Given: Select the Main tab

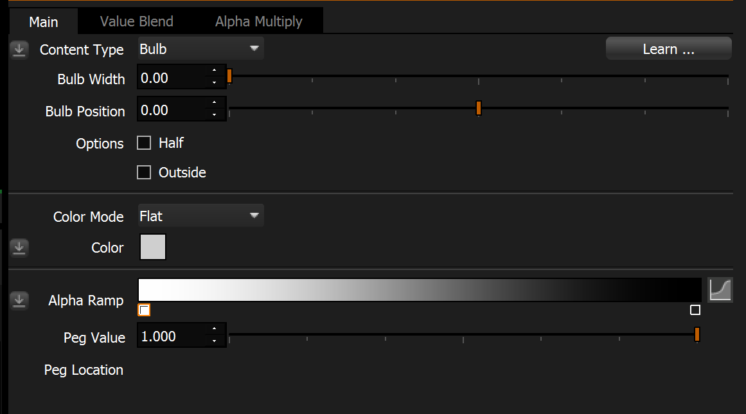Looking at the screenshot, I should tap(44, 21).
